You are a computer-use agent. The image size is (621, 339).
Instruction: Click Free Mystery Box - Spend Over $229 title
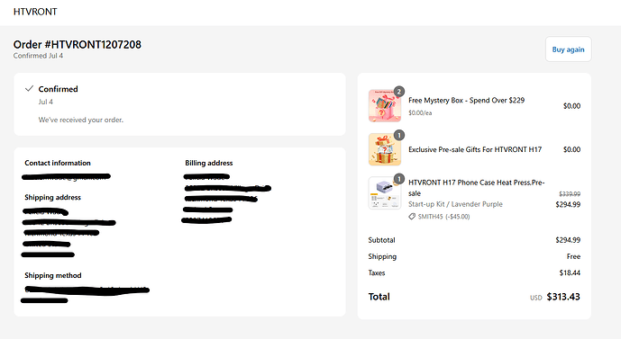pos(466,101)
